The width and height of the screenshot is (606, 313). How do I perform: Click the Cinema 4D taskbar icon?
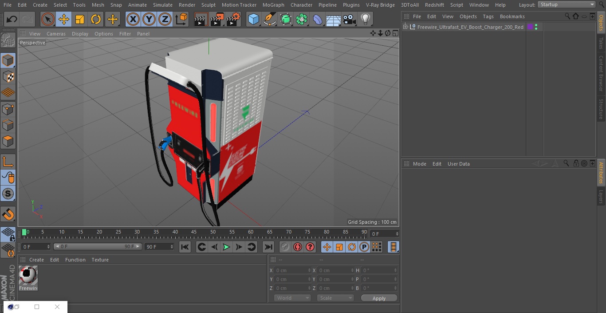[x=11, y=307]
